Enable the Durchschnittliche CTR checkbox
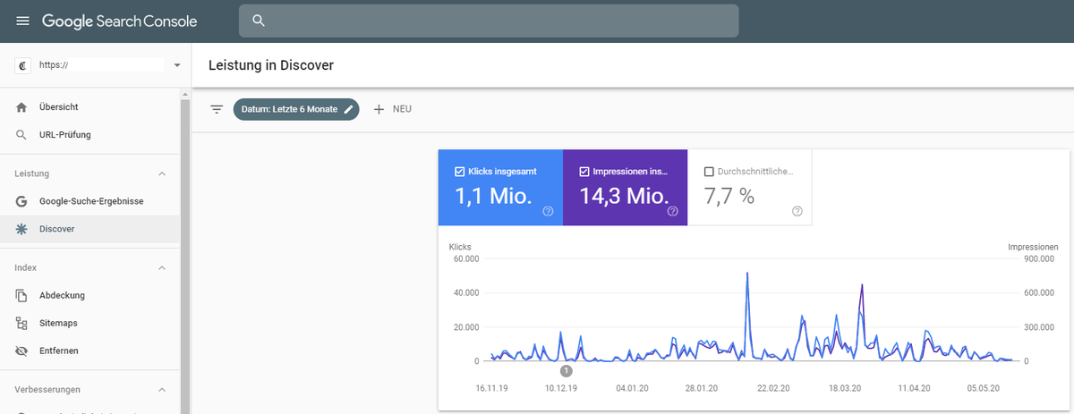Viewport: 1074px width, 414px height. coord(709,171)
